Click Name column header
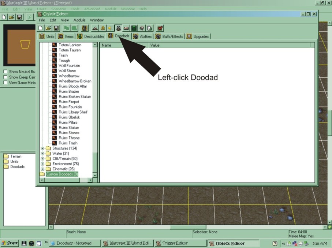 click(124, 45)
